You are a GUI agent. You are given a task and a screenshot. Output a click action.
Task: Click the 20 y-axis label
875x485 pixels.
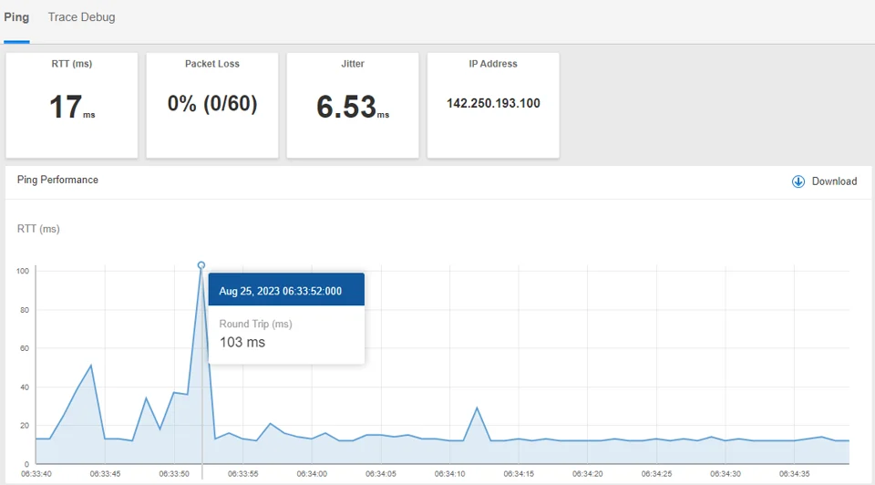tap(25, 425)
